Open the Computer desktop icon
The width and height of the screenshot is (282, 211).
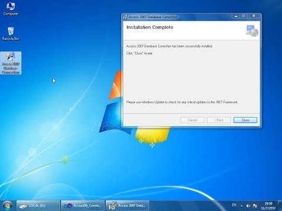pyautogui.click(x=11, y=9)
